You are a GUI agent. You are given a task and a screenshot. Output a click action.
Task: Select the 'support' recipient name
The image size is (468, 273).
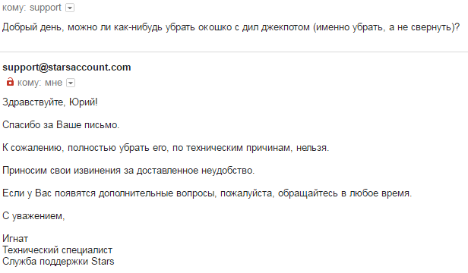click(46, 8)
